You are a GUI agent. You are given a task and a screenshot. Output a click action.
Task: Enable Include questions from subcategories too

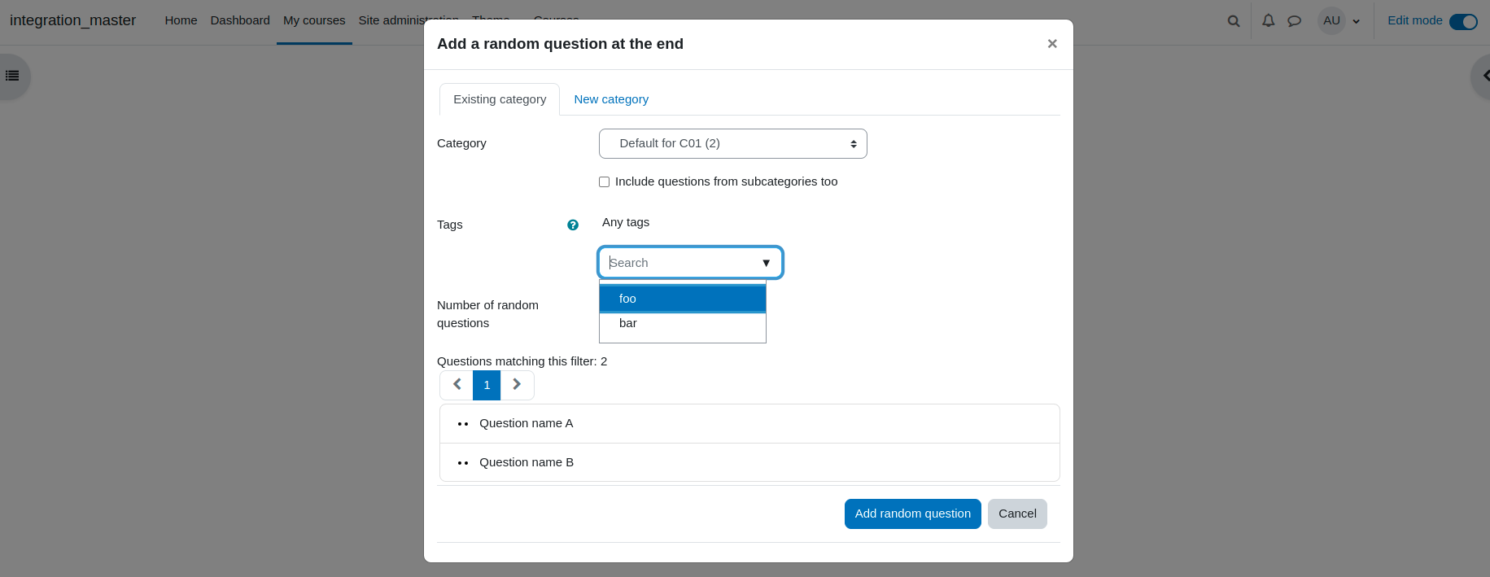(604, 181)
